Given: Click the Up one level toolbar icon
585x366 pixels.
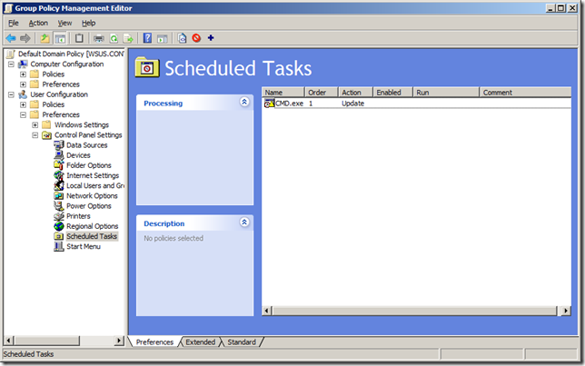Looking at the screenshot, I should (45, 38).
